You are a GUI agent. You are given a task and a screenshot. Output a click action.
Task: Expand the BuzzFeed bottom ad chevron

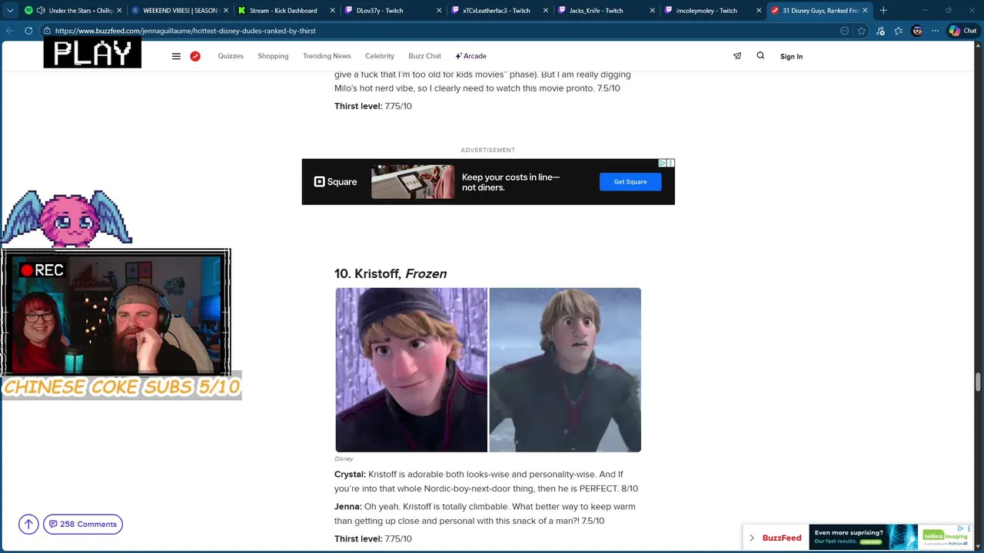751,538
